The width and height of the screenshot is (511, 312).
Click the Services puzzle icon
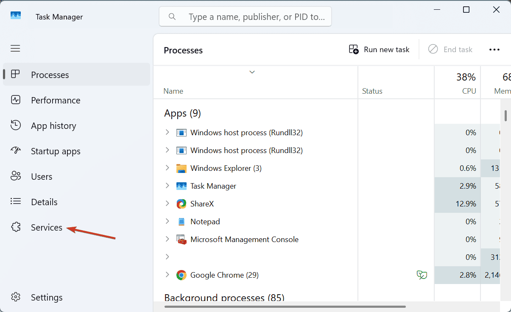click(x=16, y=227)
